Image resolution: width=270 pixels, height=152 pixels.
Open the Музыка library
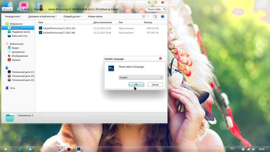pos(16,60)
